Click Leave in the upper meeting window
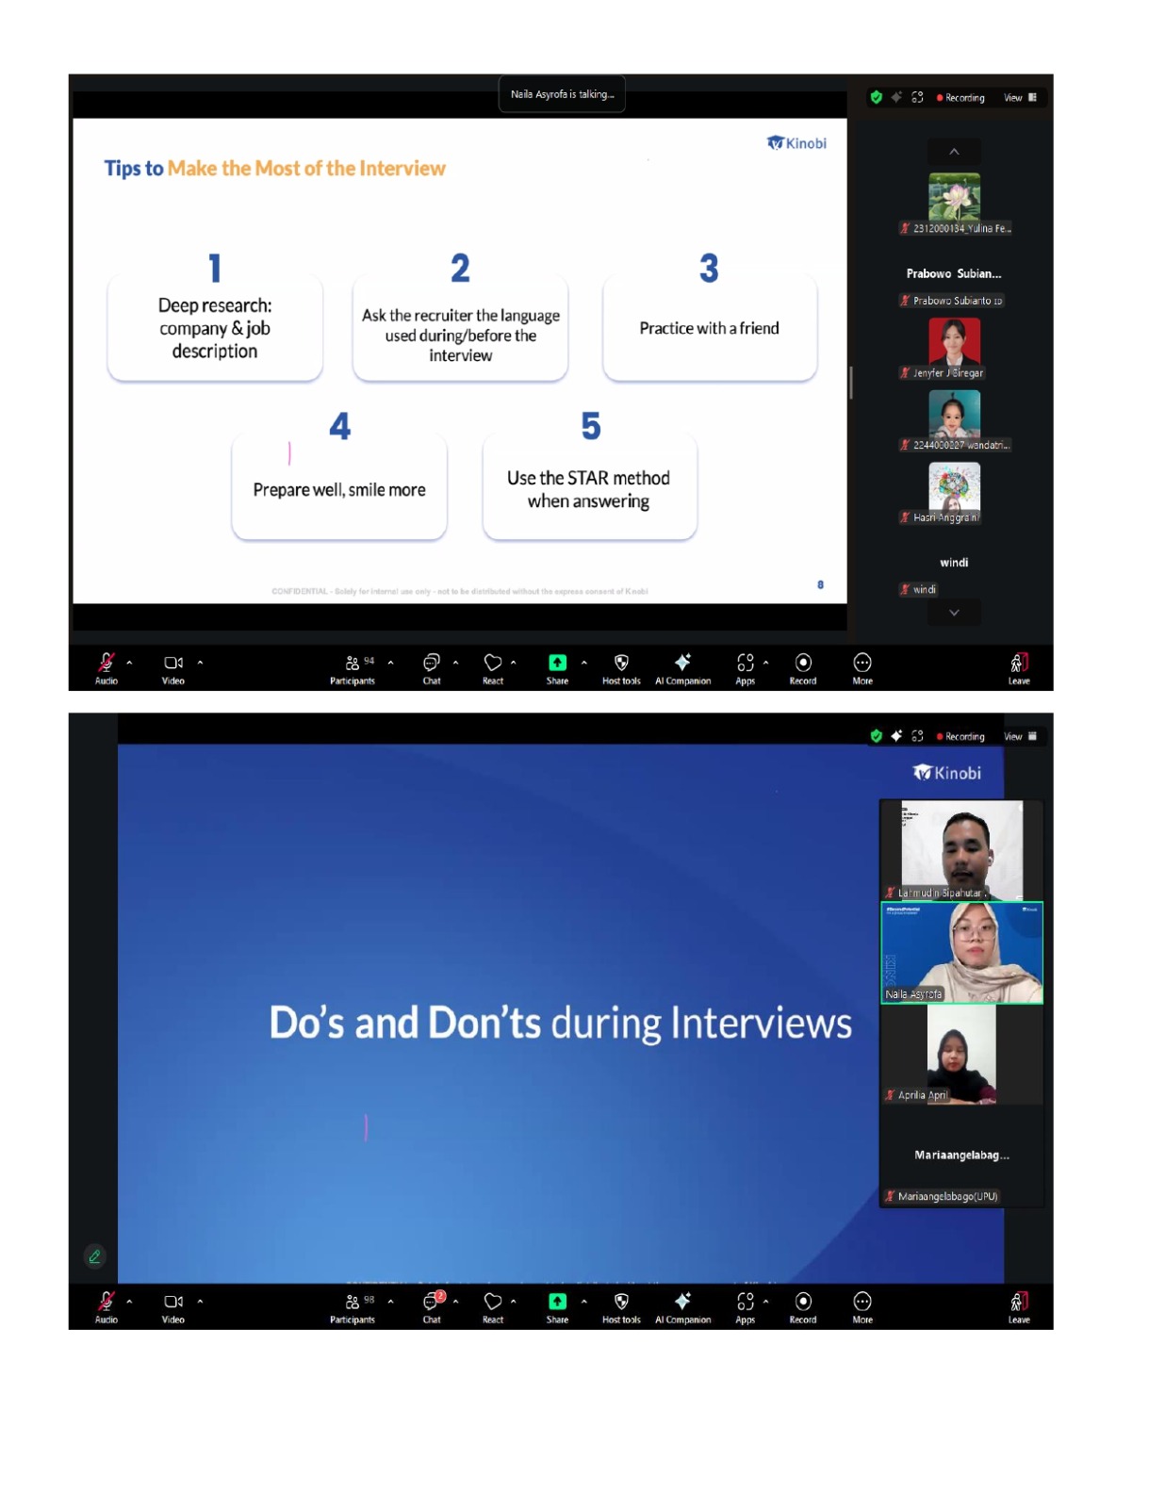Viewport: 1165px width, 1508px height. [x=1019, y=667]
